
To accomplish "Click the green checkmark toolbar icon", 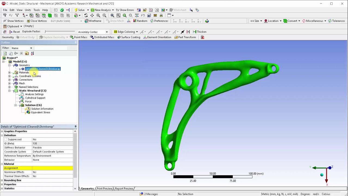I will pyautogui.click(x=62, y=10).
